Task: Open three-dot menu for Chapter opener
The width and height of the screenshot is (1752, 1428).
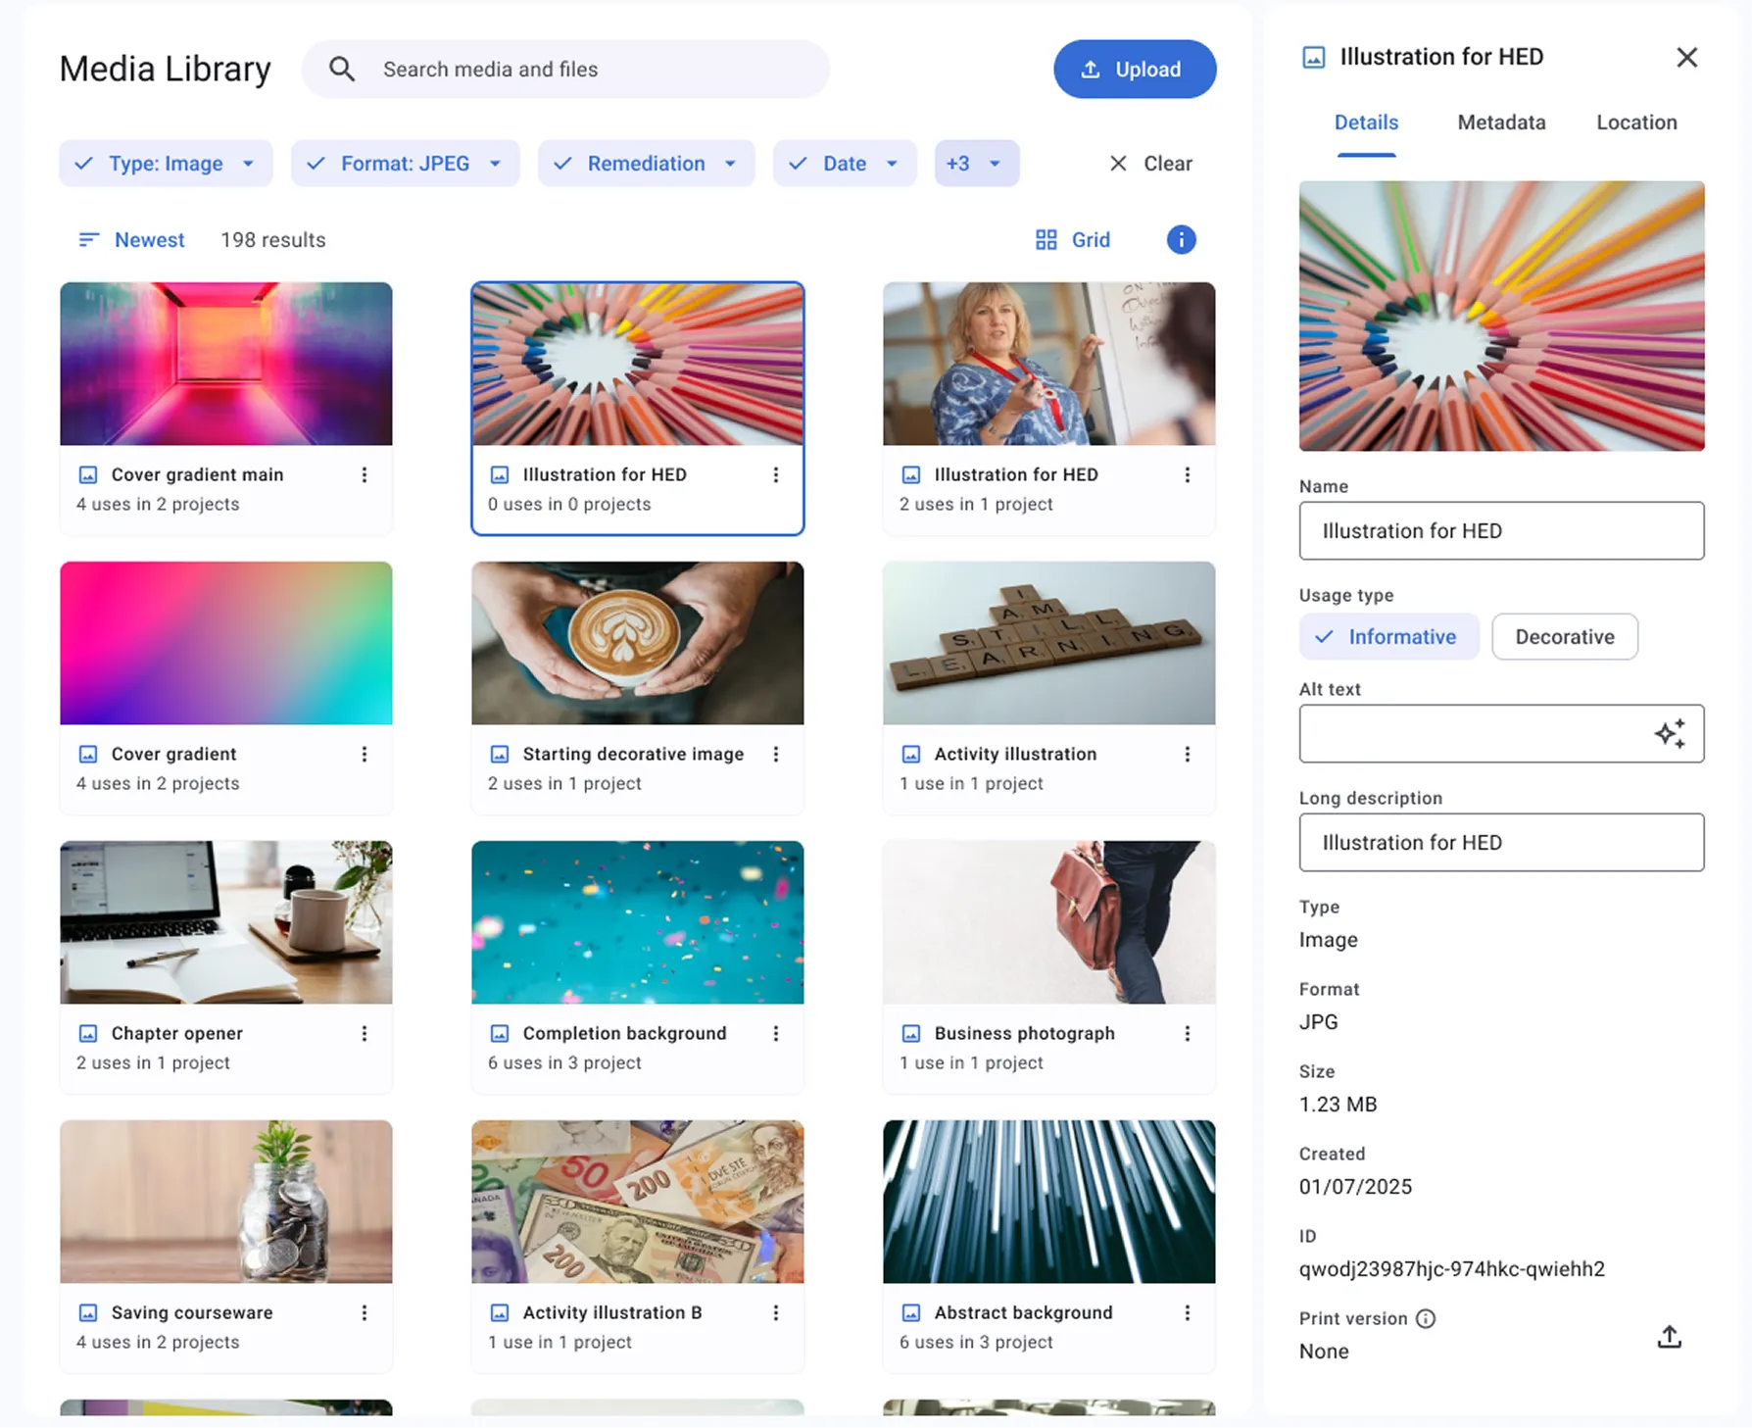Action: pyautogui.click(x=365, y=1034)
